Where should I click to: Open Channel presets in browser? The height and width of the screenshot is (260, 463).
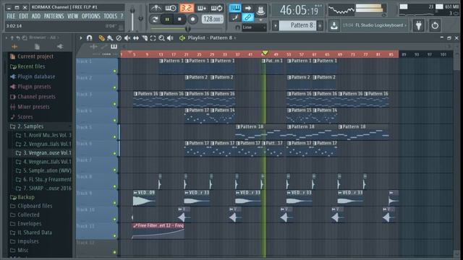[36, 97]
